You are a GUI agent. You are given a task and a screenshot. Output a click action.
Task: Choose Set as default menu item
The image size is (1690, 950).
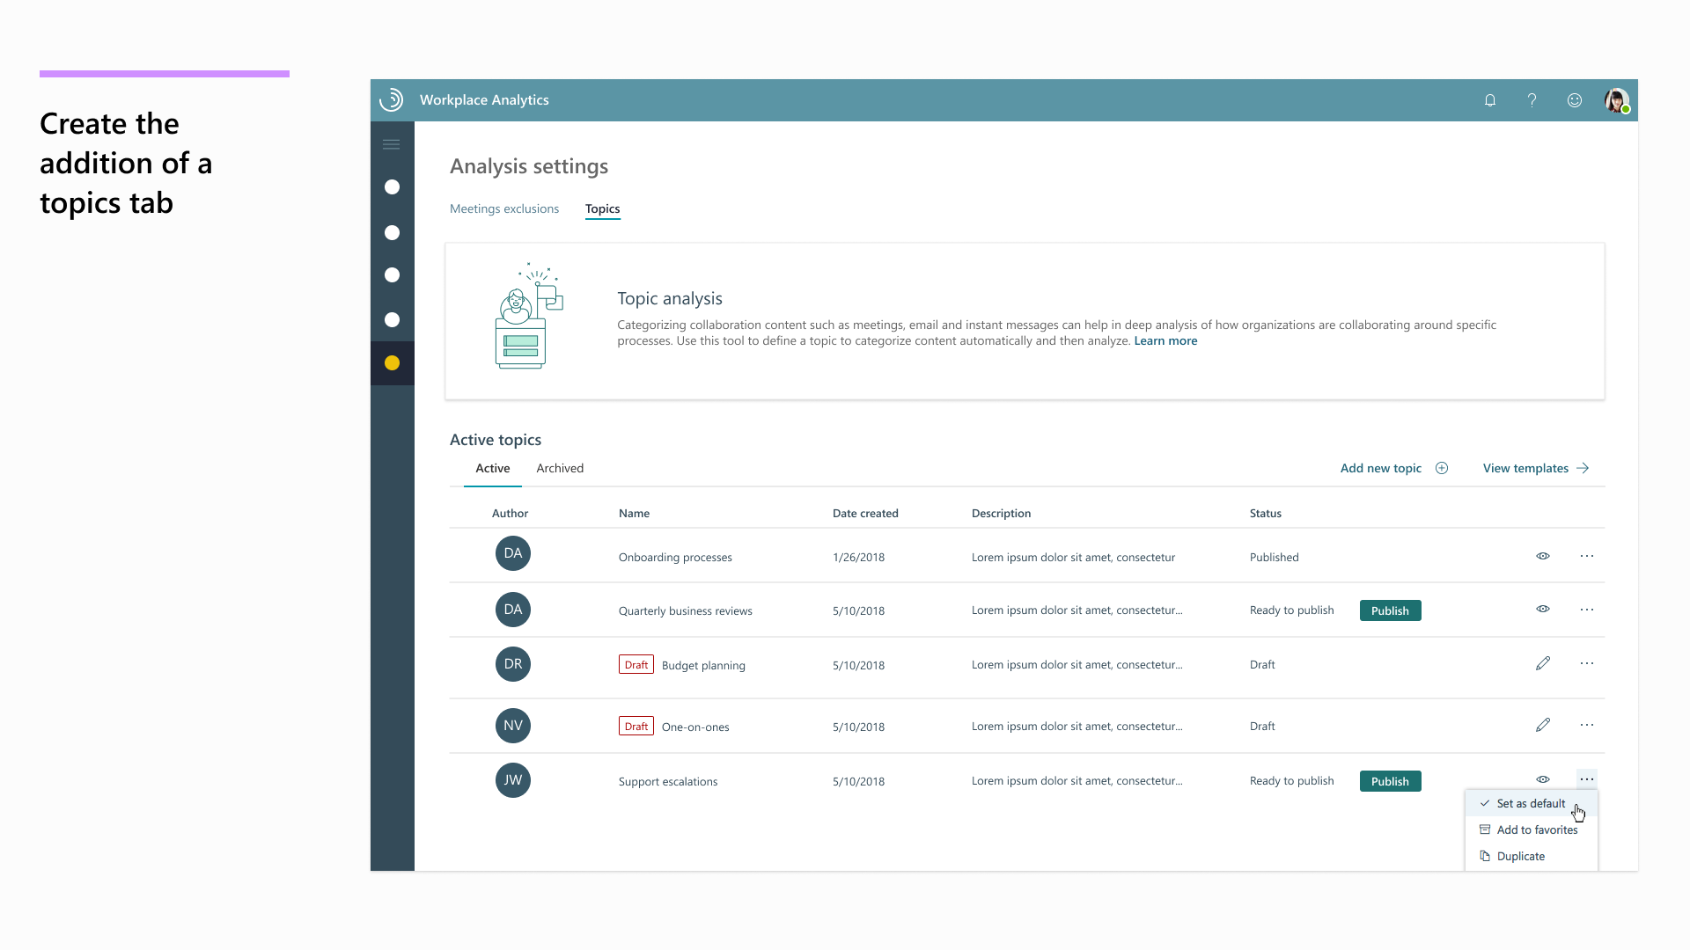tap(1530, 804)
